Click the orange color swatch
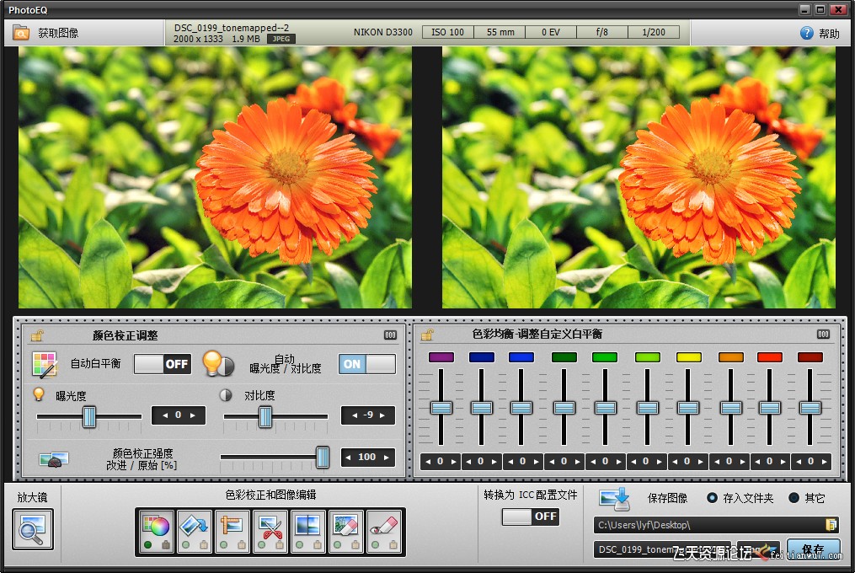Image resolution: width=855 pixels, height=573 pixels. (730, 357)
